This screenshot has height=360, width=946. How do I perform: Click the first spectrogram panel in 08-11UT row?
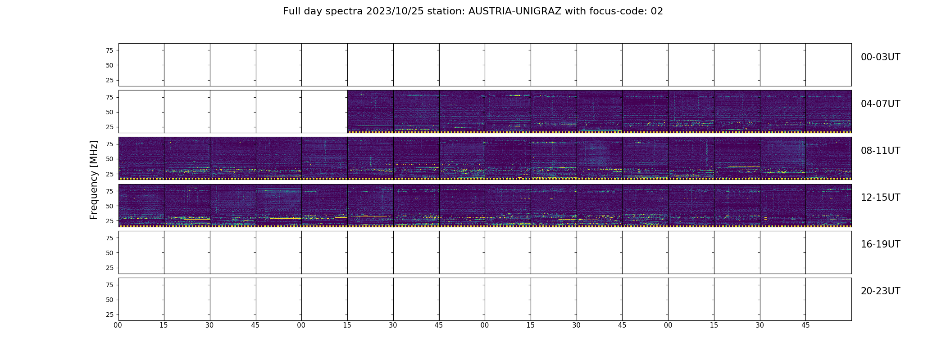[141, 158]
